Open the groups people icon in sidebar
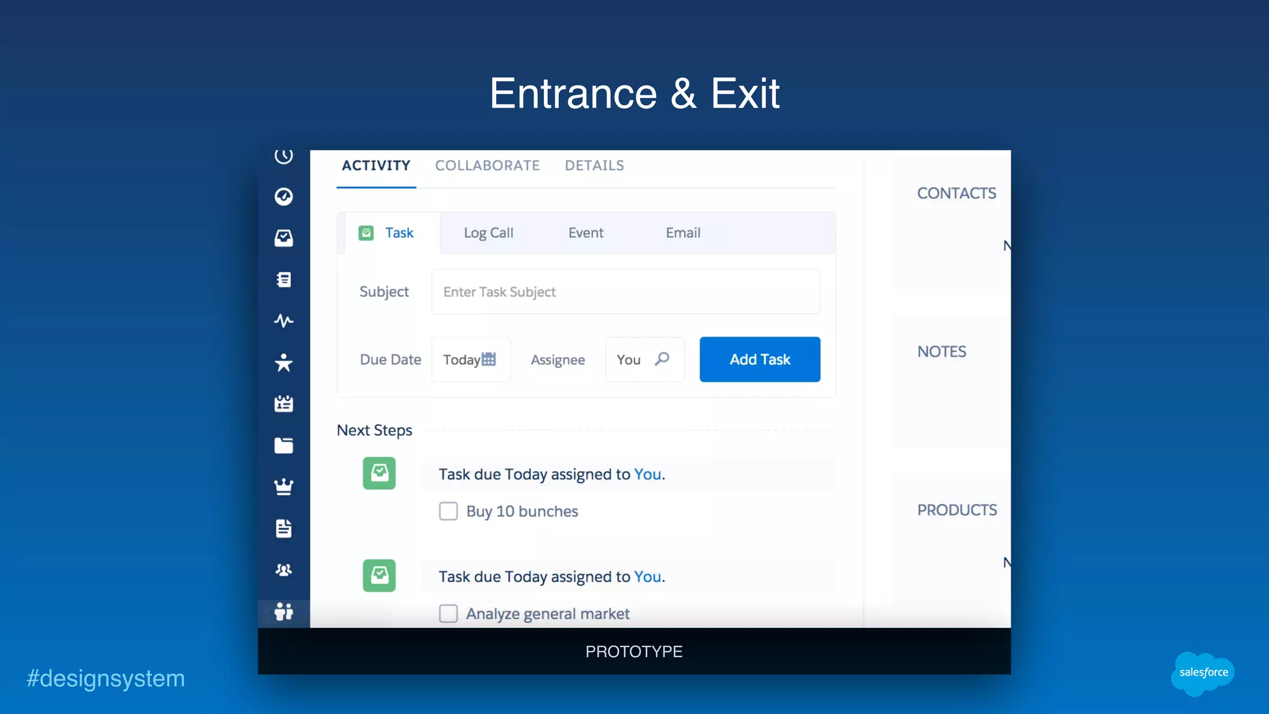This screenshot has width=1269, height=714. 284,570
